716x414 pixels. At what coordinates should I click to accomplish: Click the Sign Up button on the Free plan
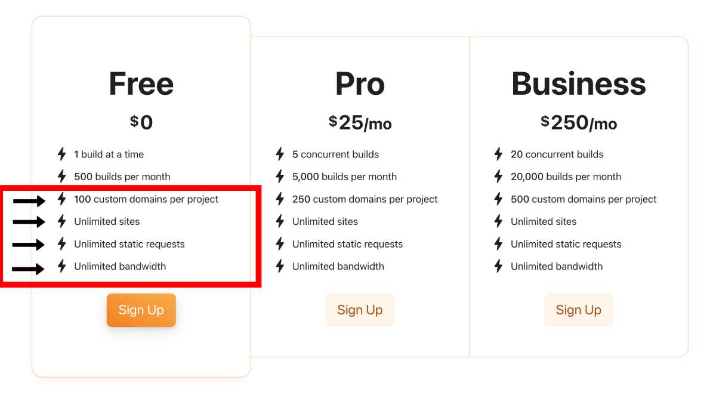[141, 310]
